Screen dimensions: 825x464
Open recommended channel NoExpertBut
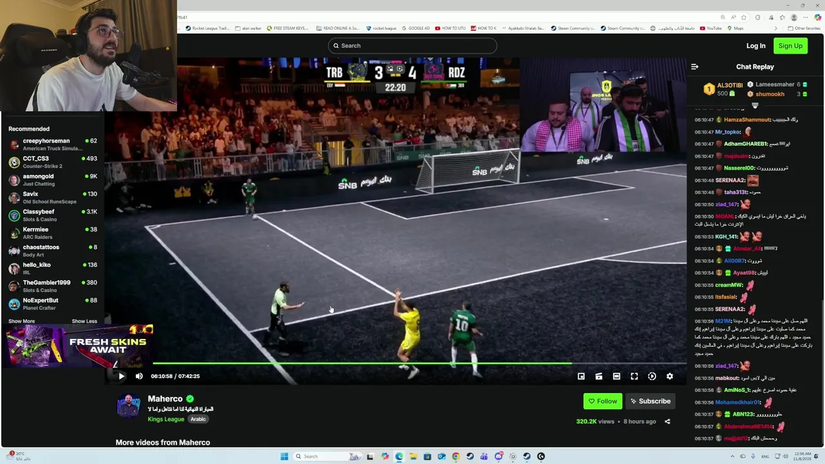[x=52, y=304]
